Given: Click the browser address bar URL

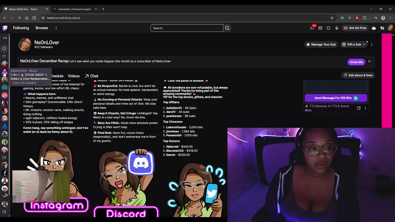Looking at the screenshot, I should click(x=64, y=18).
